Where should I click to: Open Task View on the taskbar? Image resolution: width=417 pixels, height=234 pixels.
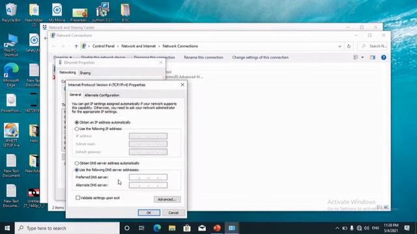(x=141, y=228)
